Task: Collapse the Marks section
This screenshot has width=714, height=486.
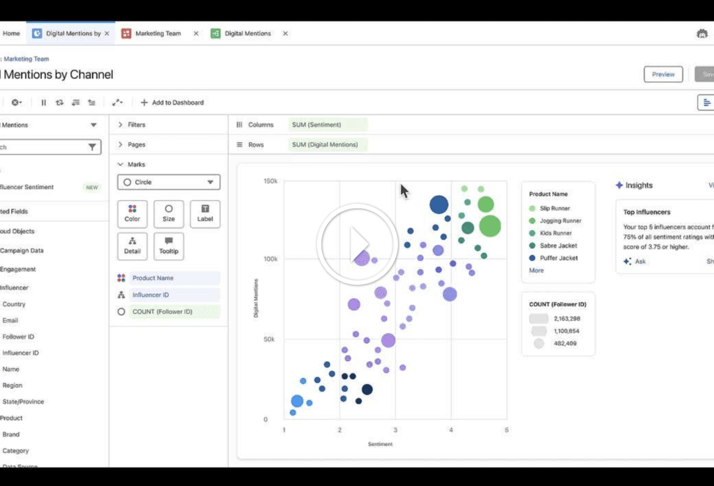Action: pyautogui.click(x=121, y=165)
